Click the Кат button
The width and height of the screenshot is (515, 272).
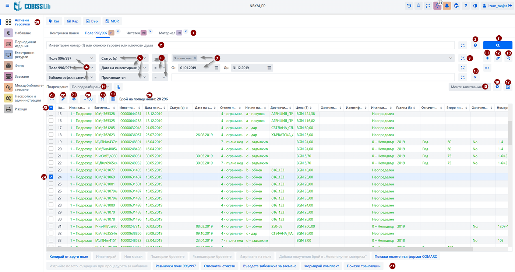[54, 21]
